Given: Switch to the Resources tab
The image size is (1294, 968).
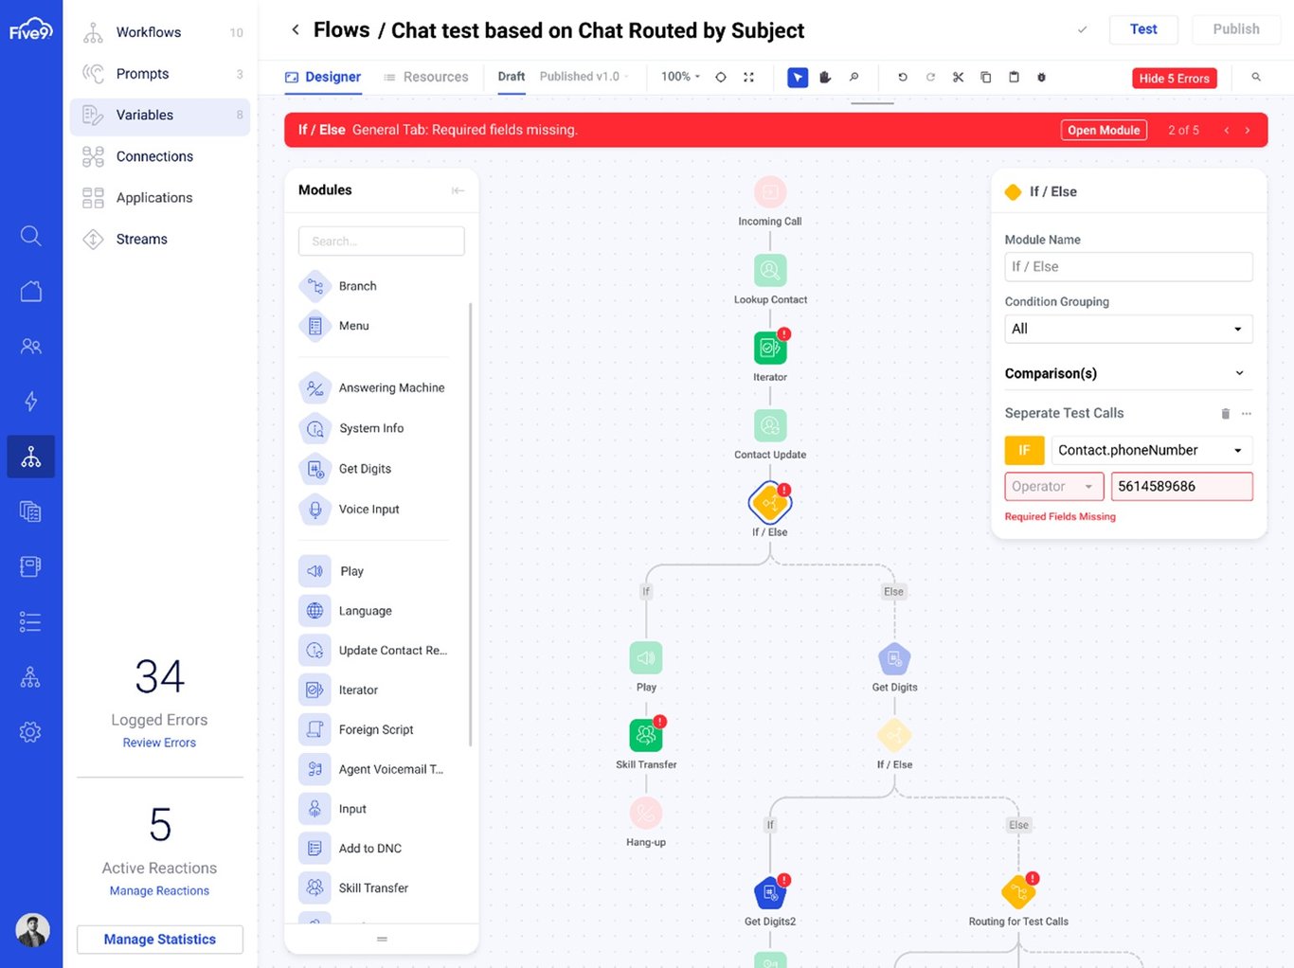Looking at the screenshot, I should [436, 77].
